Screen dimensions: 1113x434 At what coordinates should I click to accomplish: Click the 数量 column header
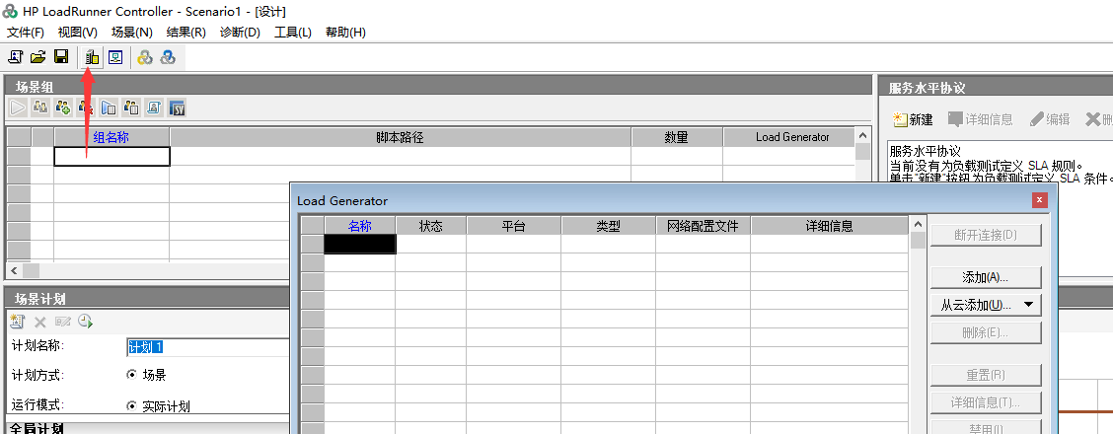[x=677, y=137]
